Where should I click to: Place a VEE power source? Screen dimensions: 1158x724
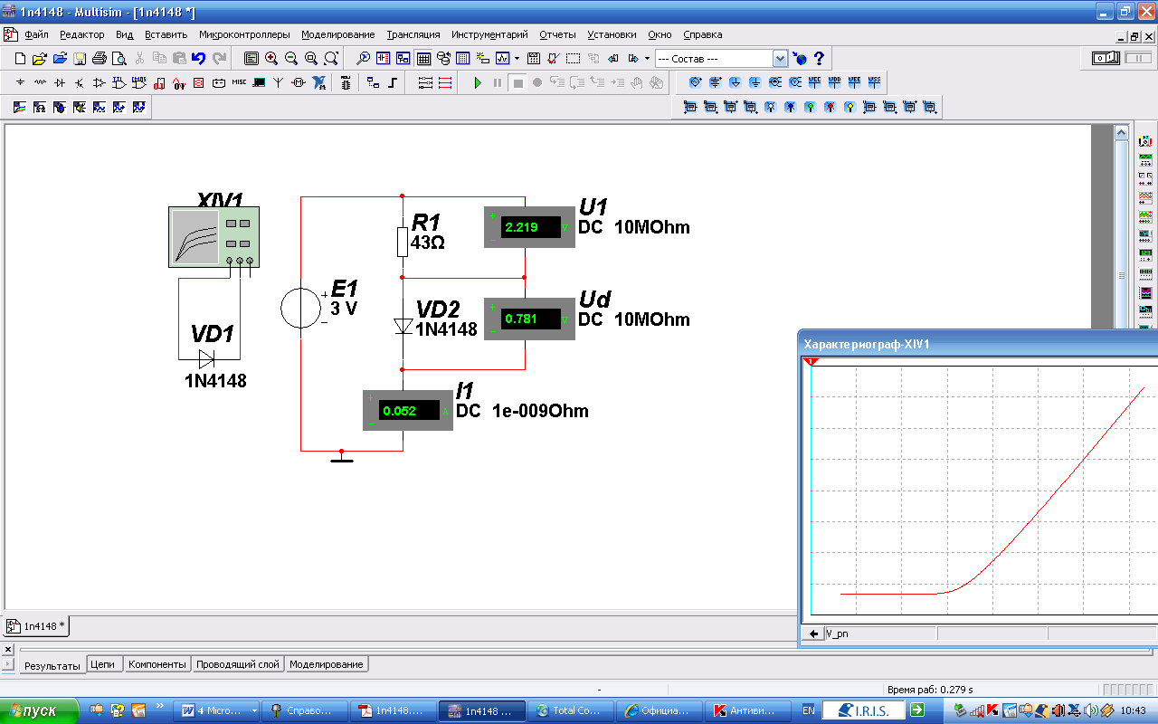[854, 81]
